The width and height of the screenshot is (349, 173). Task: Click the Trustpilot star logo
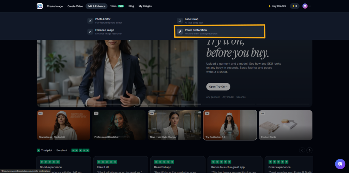39,150
